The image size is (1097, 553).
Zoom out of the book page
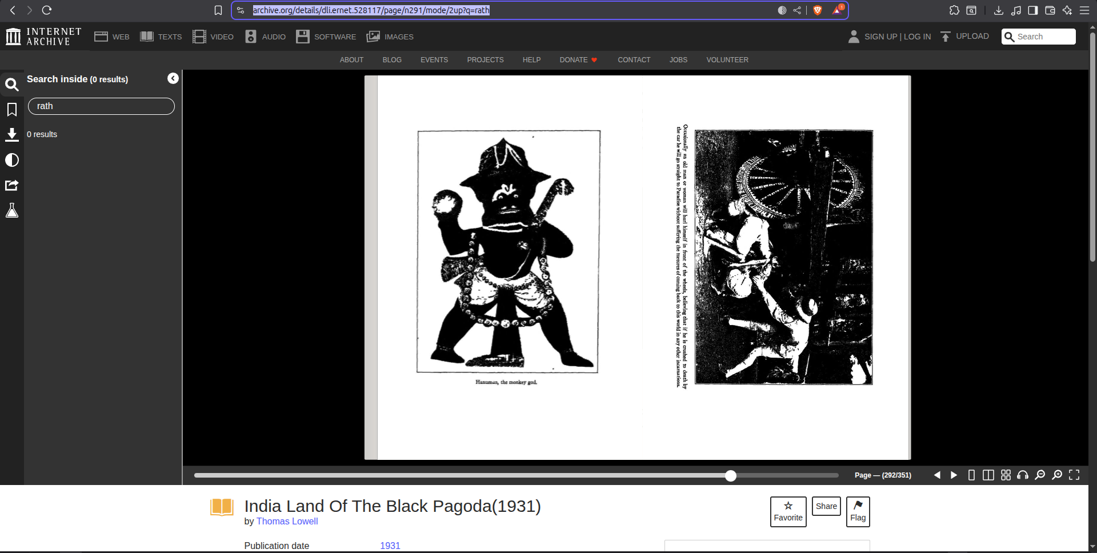(x=1040, y=475)
